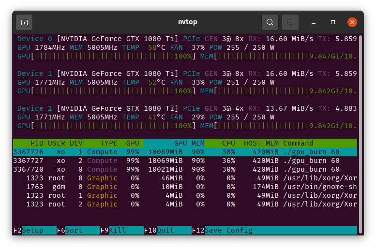376x249 pixels.
Task: Click the 30% CPU cell
Action: pyautogui.click(x=228, y=169)
